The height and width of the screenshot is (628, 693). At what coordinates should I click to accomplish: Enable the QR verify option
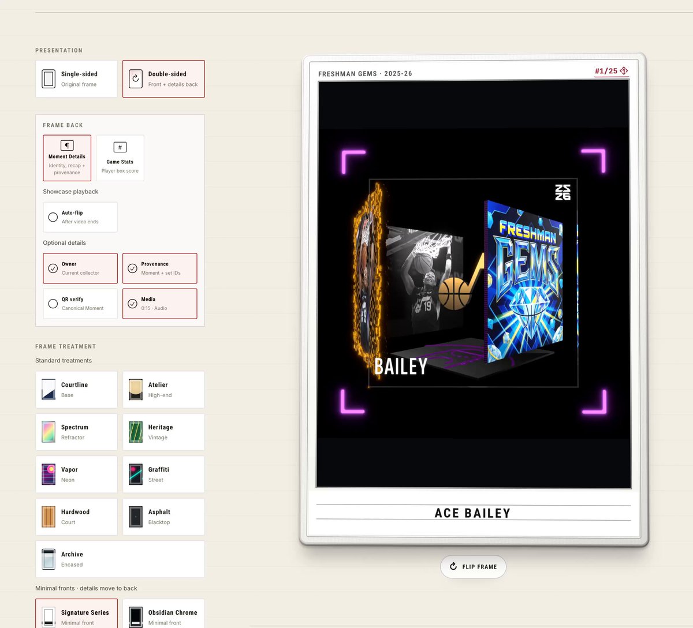(80, 304)
